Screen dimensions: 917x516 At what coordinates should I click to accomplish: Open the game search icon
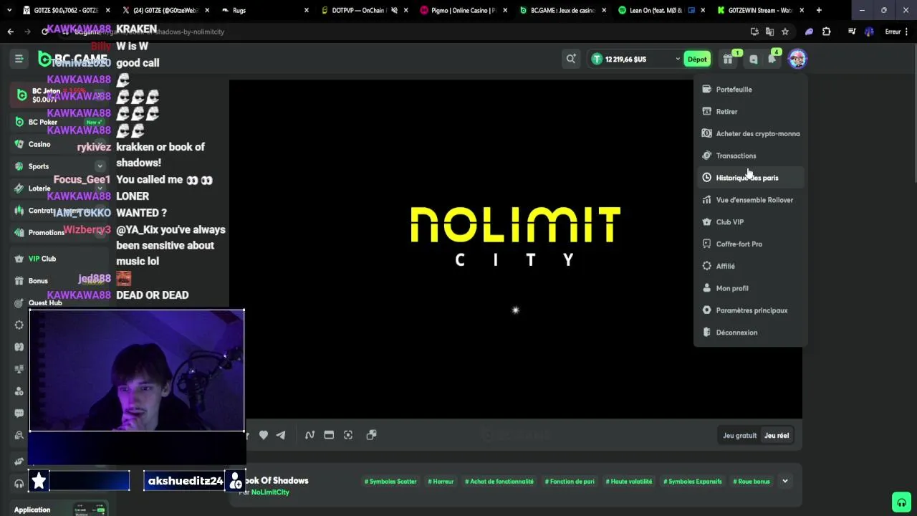click(x=571, y=59)
